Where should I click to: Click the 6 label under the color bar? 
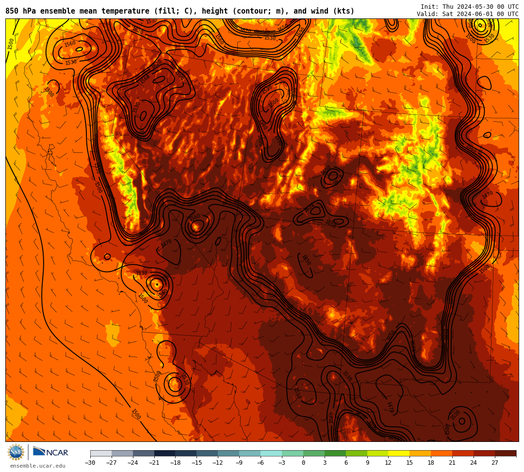point(346,463)
